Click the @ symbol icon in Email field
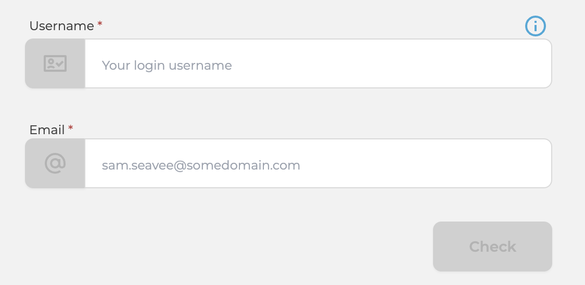 55,163
